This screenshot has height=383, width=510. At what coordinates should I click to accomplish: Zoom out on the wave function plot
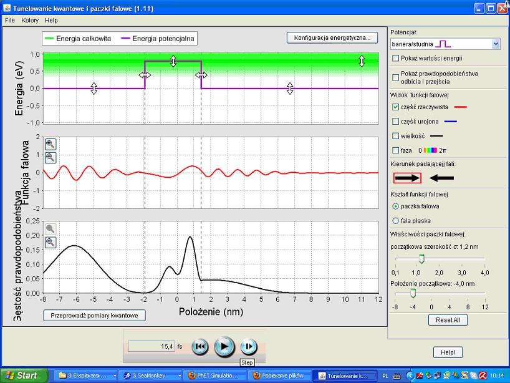[x=51, y=157]
